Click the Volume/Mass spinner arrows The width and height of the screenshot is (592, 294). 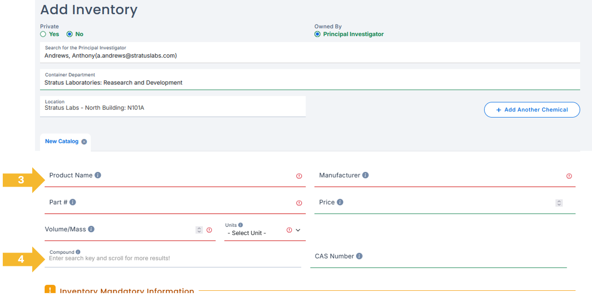(x=199, y=229)
